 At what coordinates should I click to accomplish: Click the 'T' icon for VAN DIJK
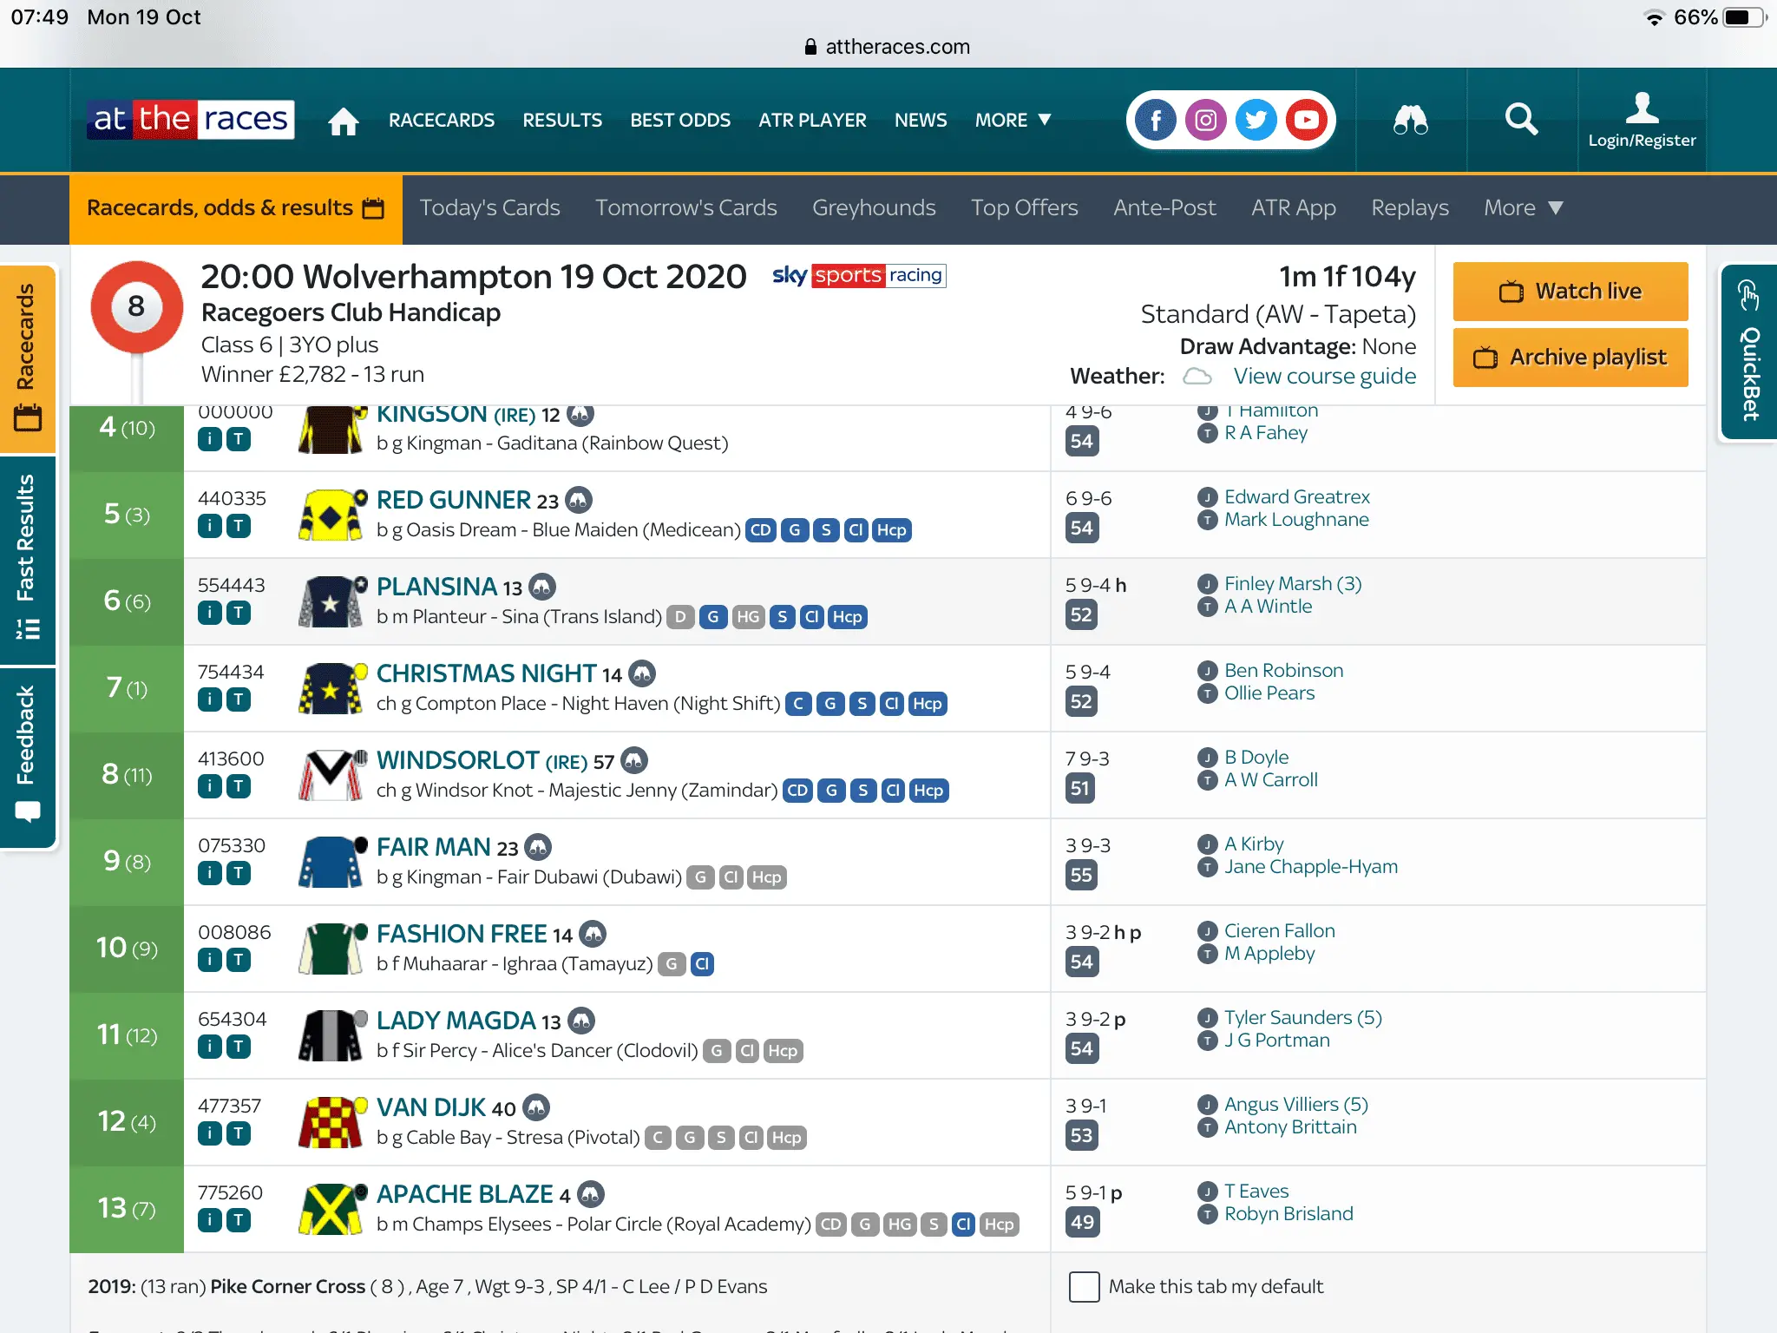[239, 1133]
